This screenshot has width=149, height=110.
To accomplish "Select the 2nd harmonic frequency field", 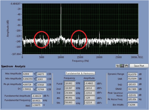I will click(70, 88).
